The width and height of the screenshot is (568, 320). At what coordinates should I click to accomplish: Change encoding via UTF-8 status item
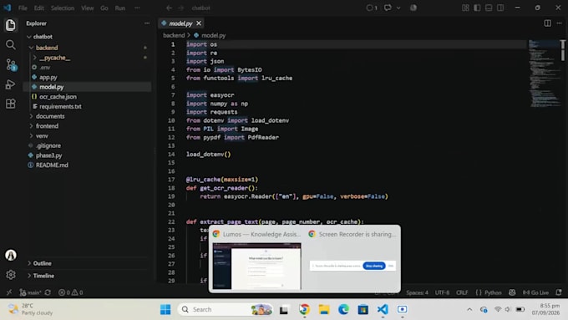tap(442, 292)
